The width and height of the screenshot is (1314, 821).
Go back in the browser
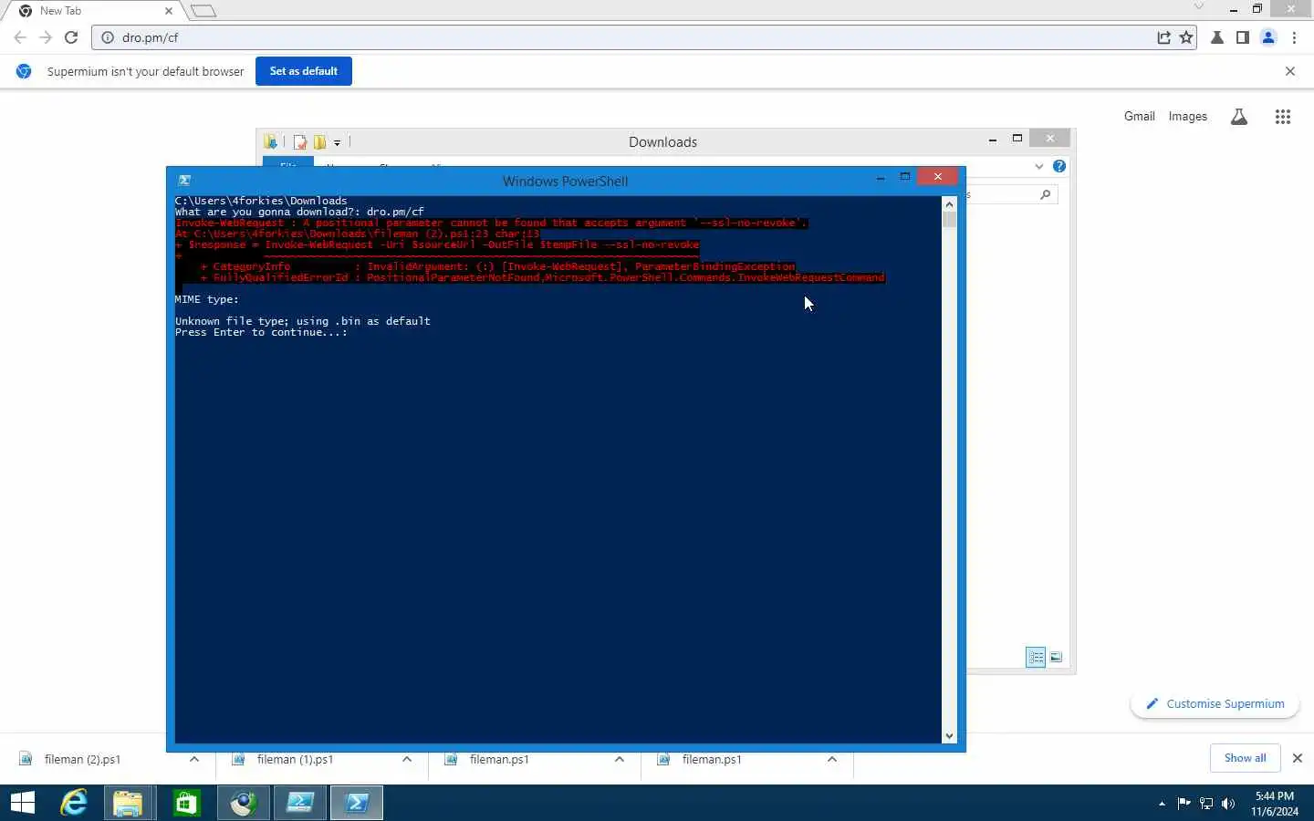pyautogui.click(x=20, y=37)
